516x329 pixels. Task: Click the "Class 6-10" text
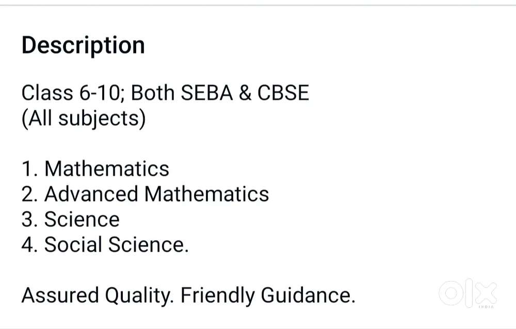[x=72, y=93]
